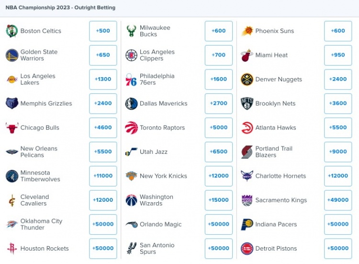Image resolution: width=359 pixels, height=264 pixels.
Task: Add Denver Nuggets +2400 to betslip
Action: [x=338, y=80]
